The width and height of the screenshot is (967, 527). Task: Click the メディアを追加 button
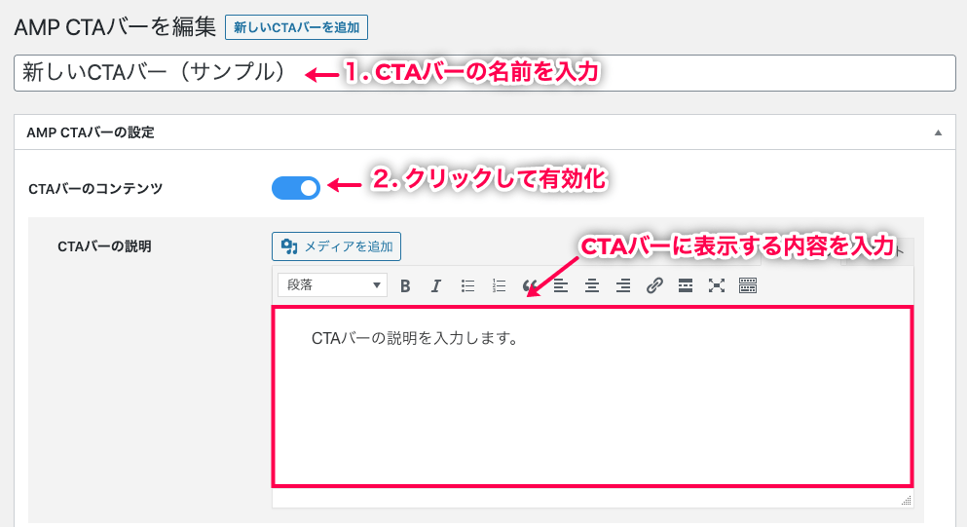click(336, 246)
